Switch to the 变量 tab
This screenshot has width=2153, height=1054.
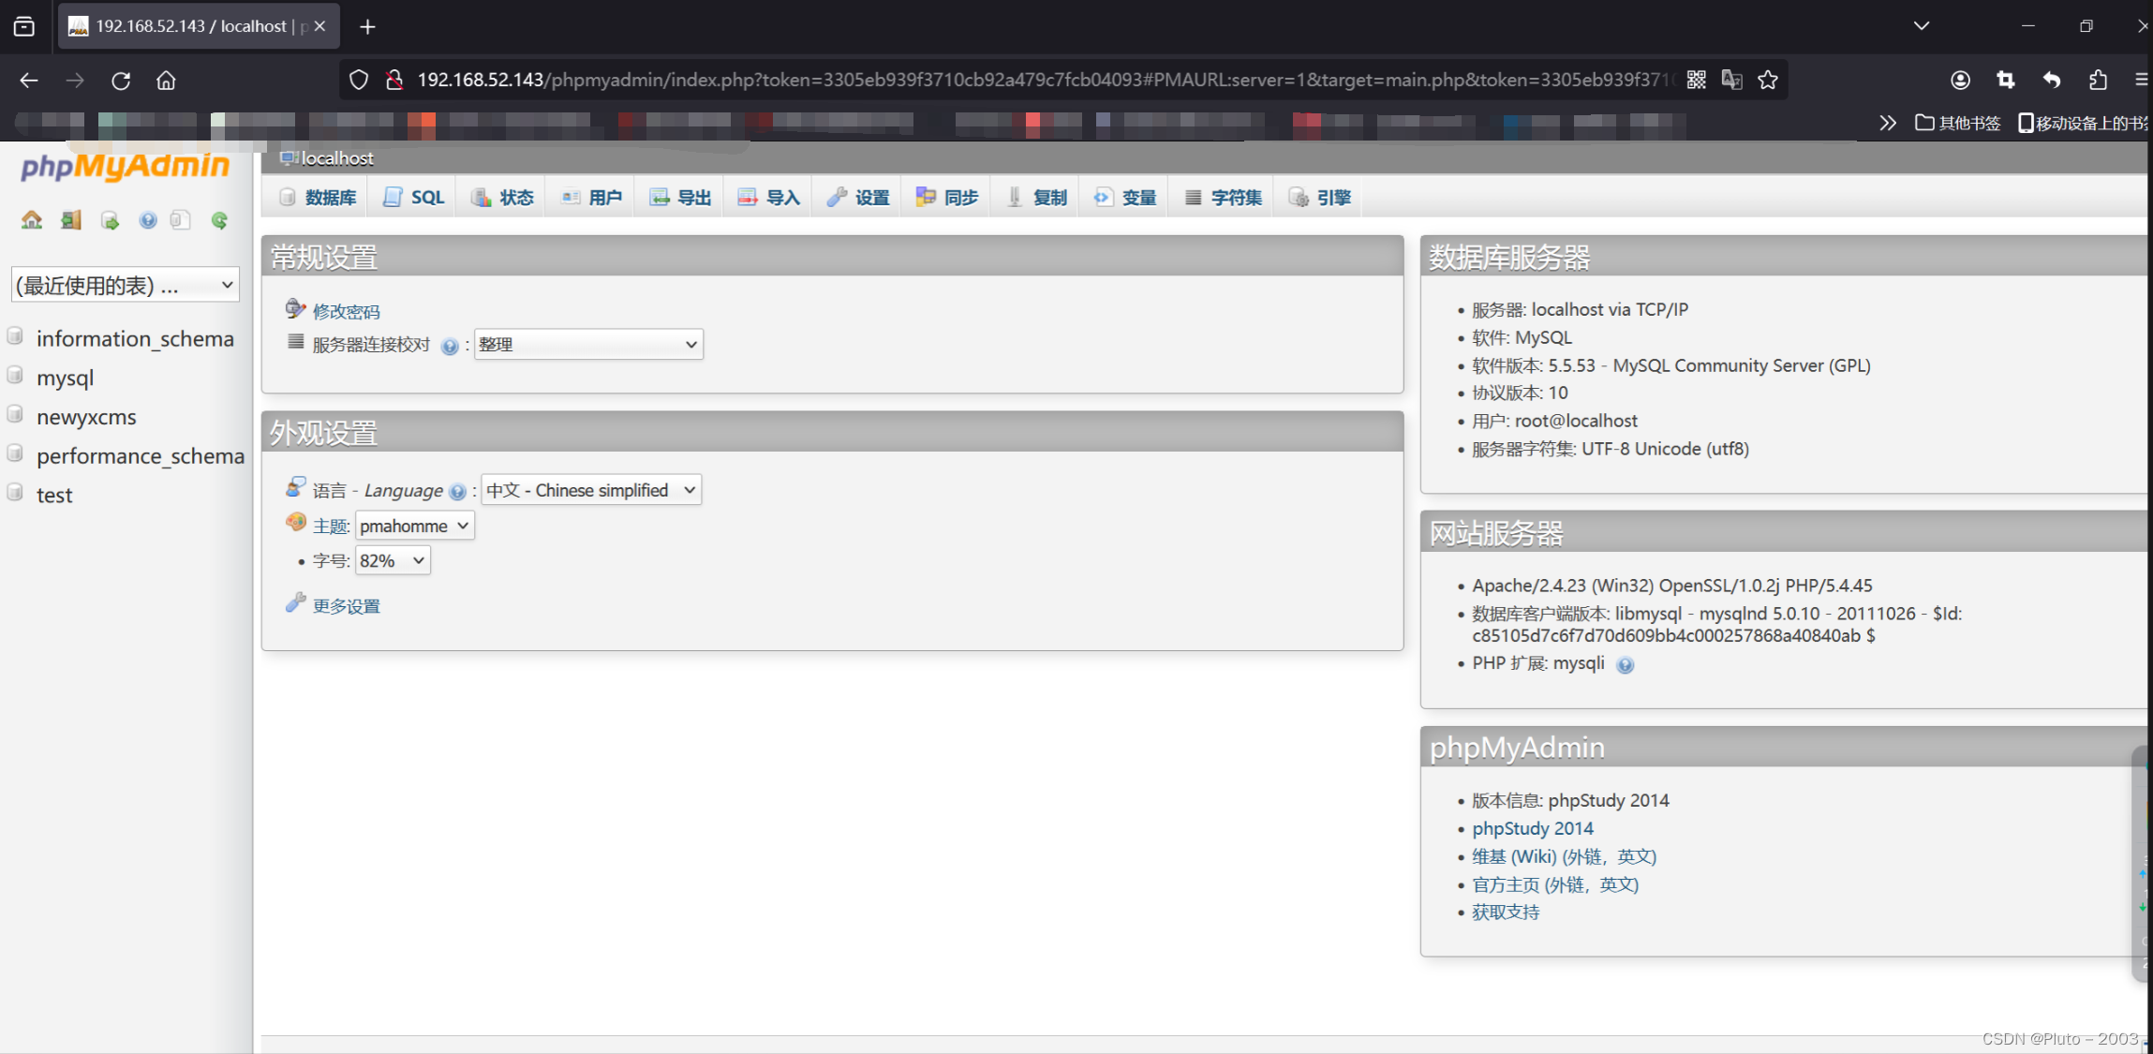(x=1124, y=198)
